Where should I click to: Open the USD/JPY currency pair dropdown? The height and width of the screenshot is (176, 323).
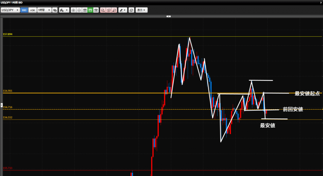click(10, 10)
